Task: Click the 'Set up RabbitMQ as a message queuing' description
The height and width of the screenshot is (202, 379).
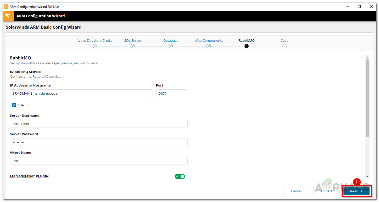Action: 54,63
